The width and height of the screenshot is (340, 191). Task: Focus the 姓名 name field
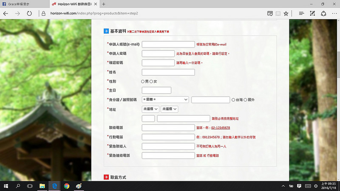pyautogui.click(x=168, y=72)
